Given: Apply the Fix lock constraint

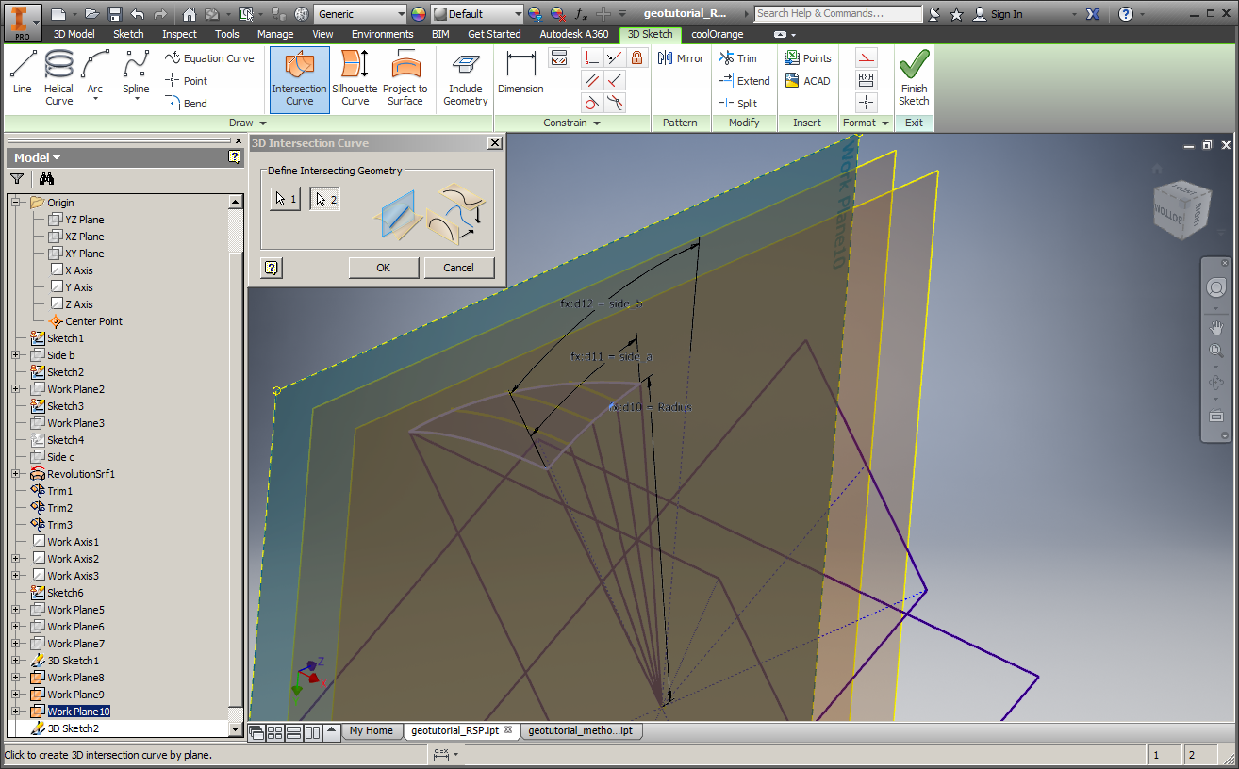Looking at the screenshot, I should pos(637,58).
